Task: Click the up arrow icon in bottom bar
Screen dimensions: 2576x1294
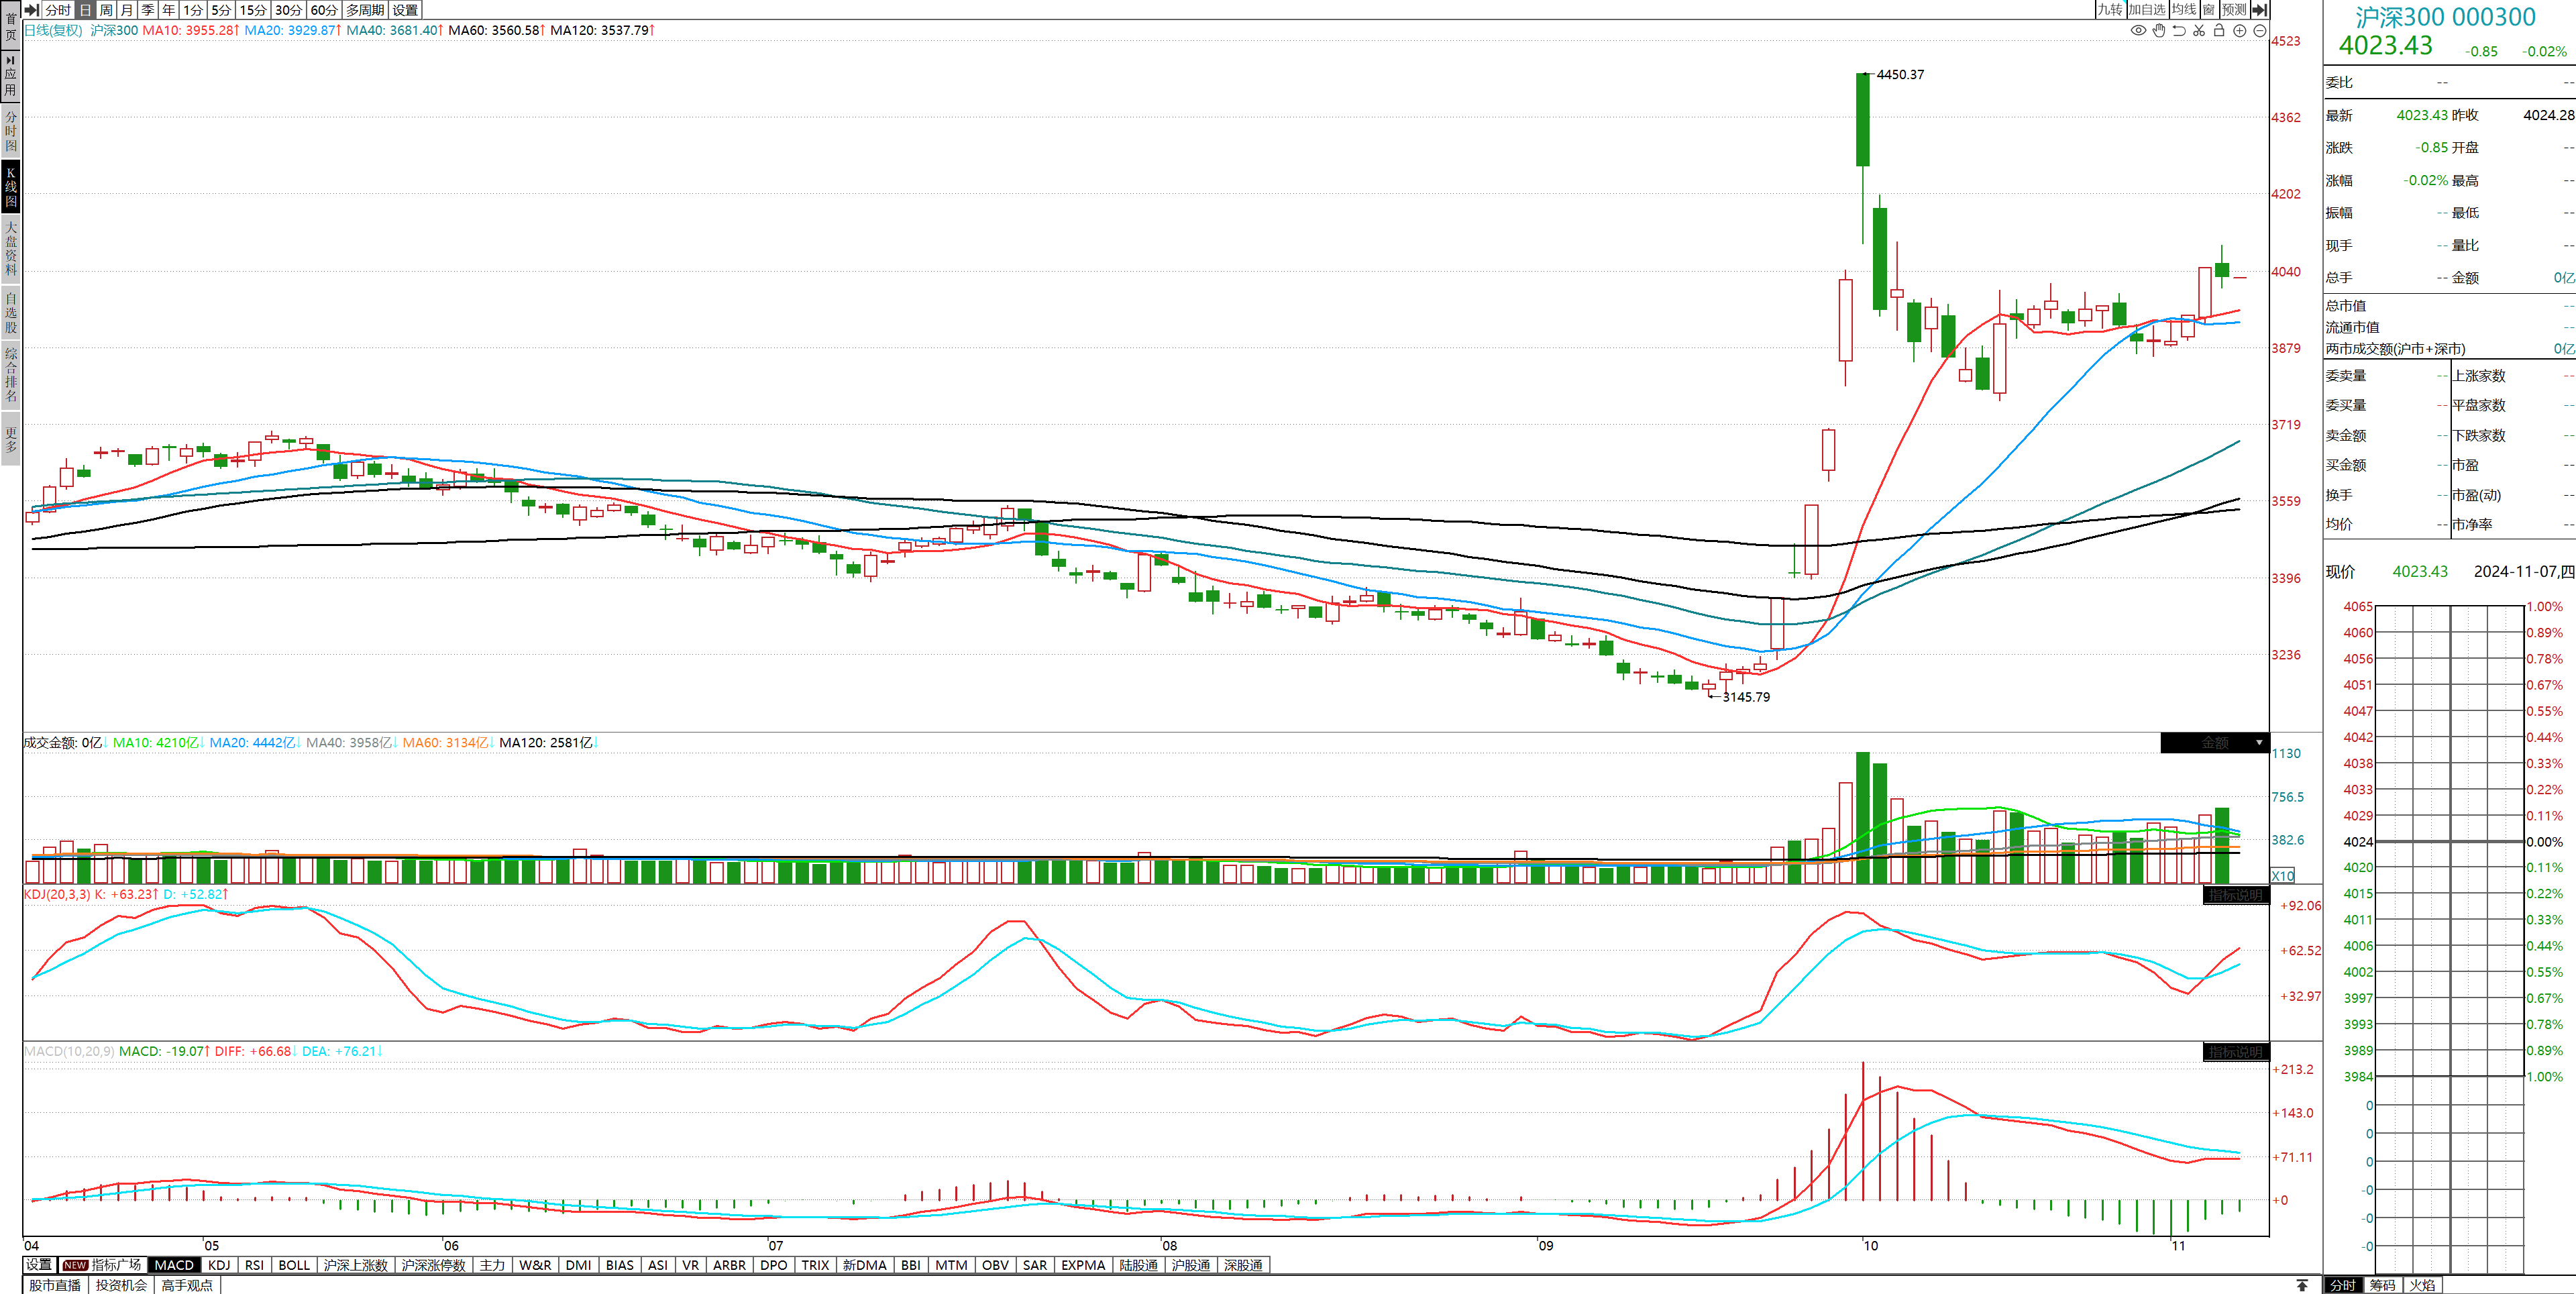Action: pos(2302,1285)
